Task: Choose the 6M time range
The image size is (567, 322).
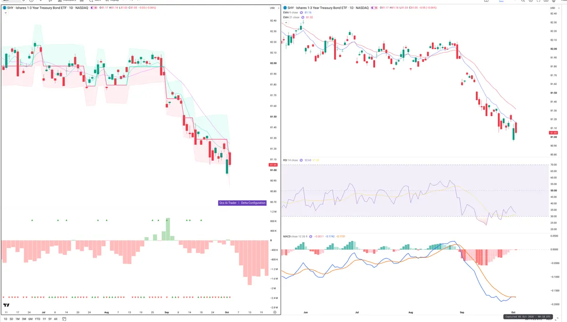Action: (31, 319)
